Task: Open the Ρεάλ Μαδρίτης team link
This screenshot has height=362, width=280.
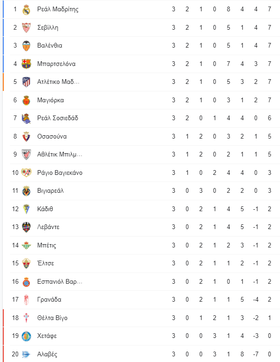Action: [x=58, y=9]
